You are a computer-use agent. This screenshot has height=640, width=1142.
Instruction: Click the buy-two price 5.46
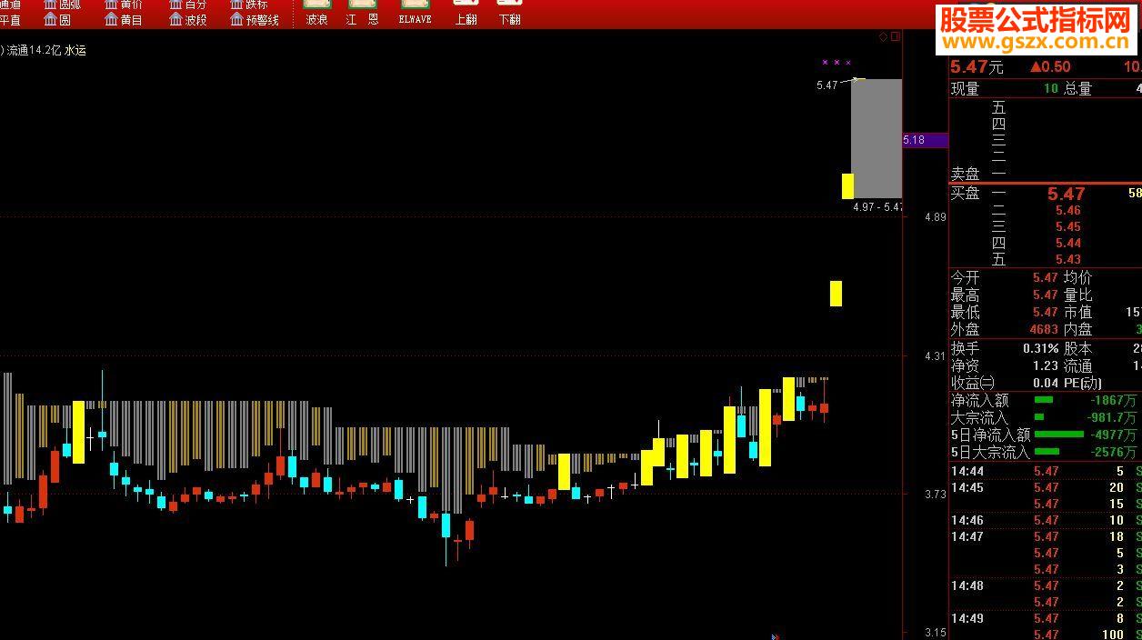coord(1068,210)
